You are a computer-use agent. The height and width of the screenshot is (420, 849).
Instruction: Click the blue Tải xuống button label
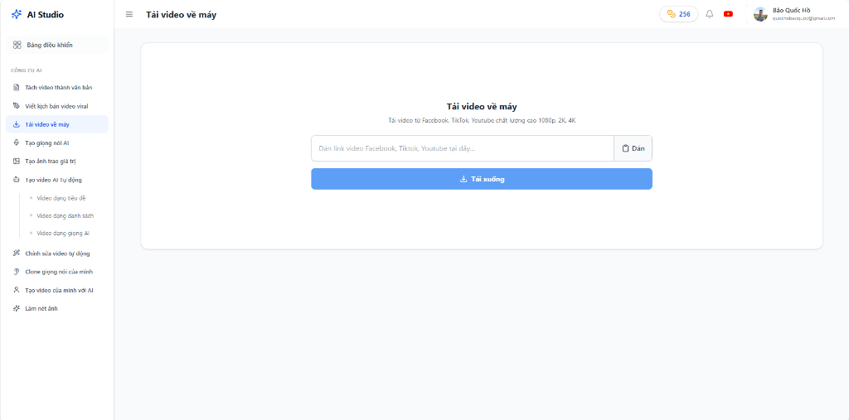click(x=488, y=179)
